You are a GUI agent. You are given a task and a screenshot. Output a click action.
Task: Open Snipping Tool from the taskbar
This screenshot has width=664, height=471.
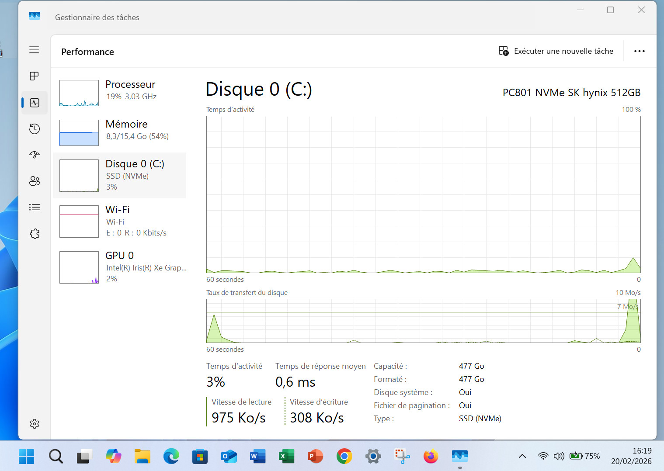pos(402,457)
